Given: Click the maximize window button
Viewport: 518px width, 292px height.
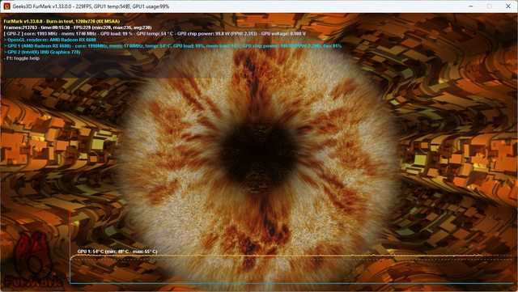Looking at the screenshot, I should (x=489, y=6).
